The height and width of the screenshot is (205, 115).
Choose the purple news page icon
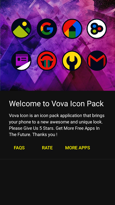tap(21, 60)
